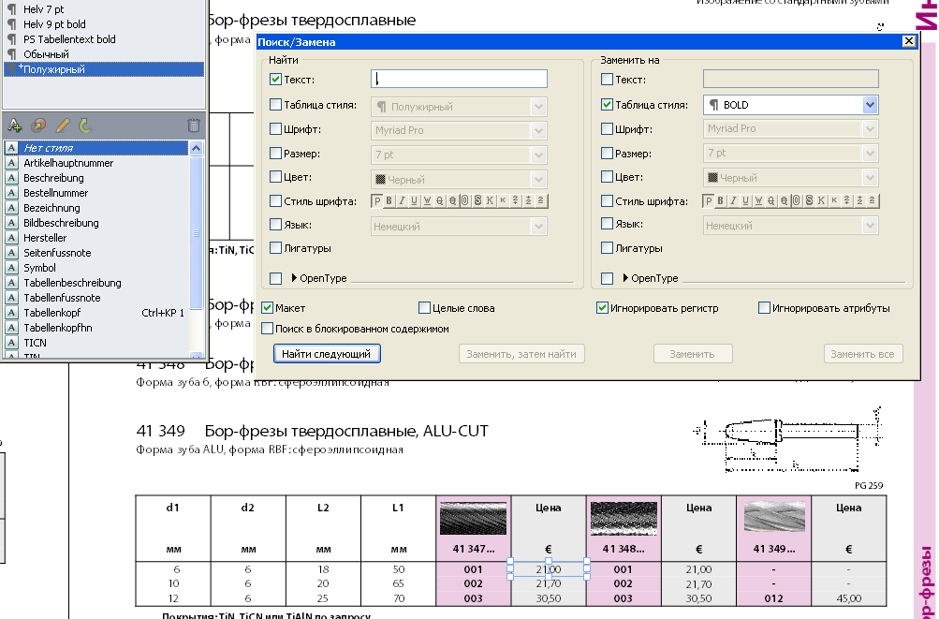Image resolution: width=939 pixels, height=619 pixels.
Task: Toggle Italic font style under Заменить на
Action: [x=734, y=201]
